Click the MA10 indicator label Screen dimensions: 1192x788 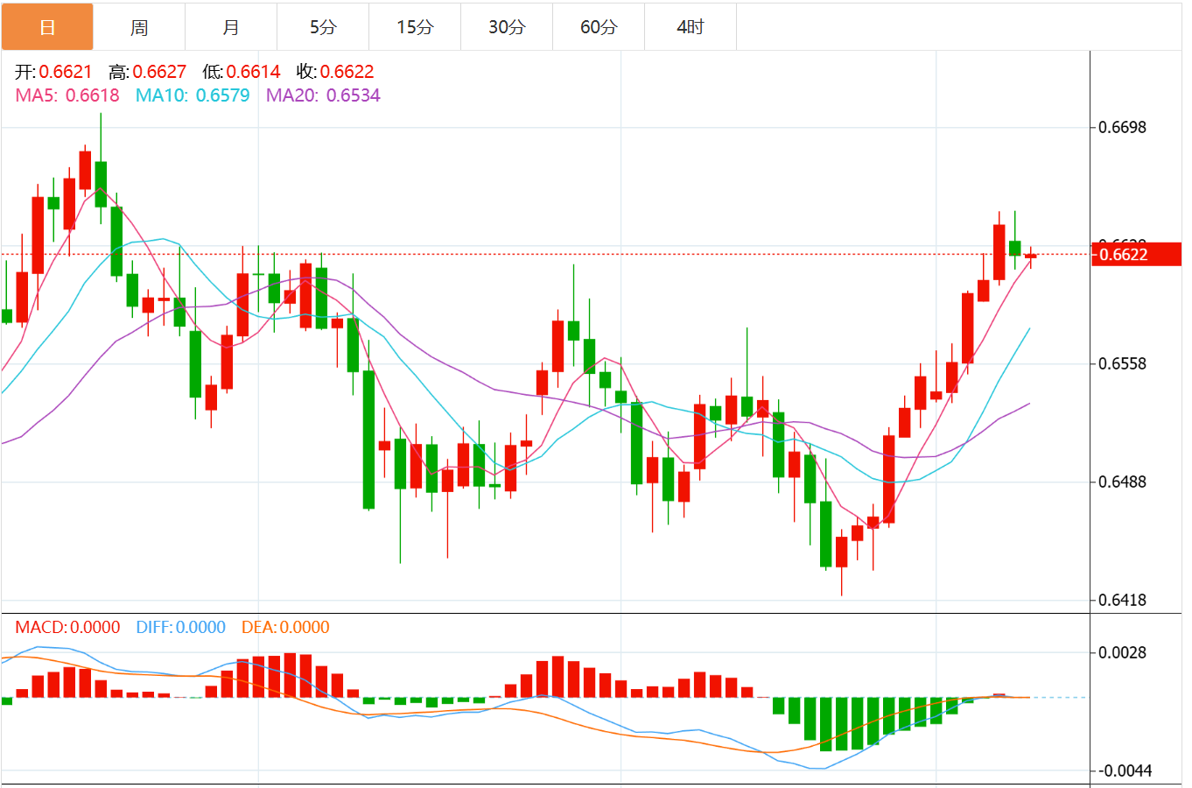193,95
